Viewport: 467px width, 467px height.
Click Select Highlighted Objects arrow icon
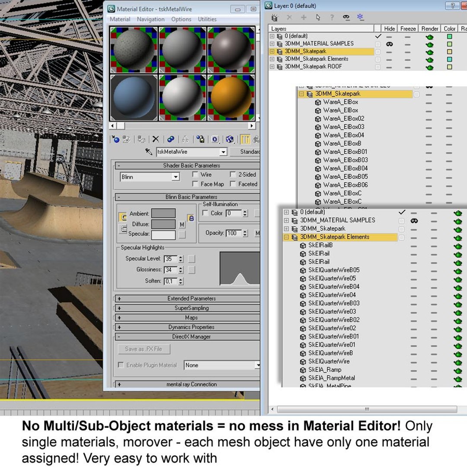tap(318, 18)
